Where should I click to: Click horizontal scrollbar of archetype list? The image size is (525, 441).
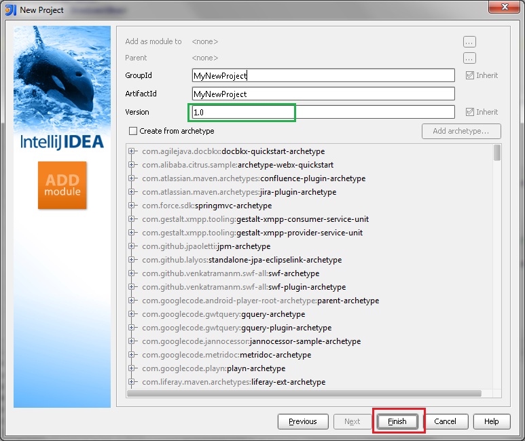tap(304, 394)
